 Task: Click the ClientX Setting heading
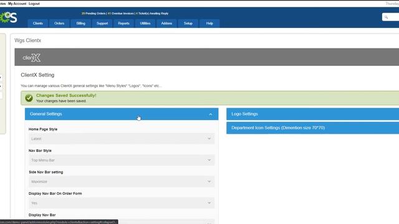(x=37, y=75)
